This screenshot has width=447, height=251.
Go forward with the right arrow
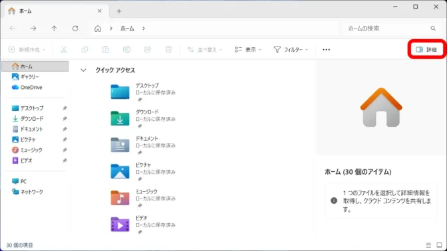point(33,28)
